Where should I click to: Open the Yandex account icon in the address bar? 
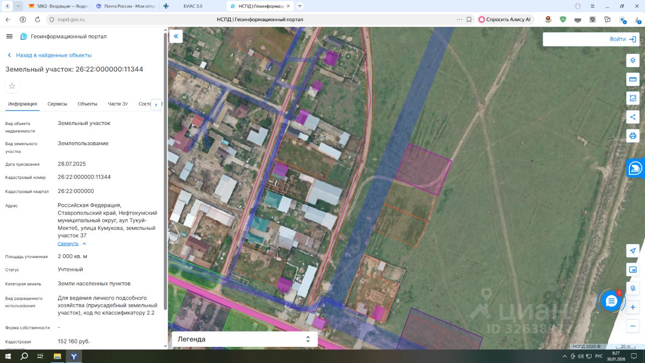click(23, 19)
